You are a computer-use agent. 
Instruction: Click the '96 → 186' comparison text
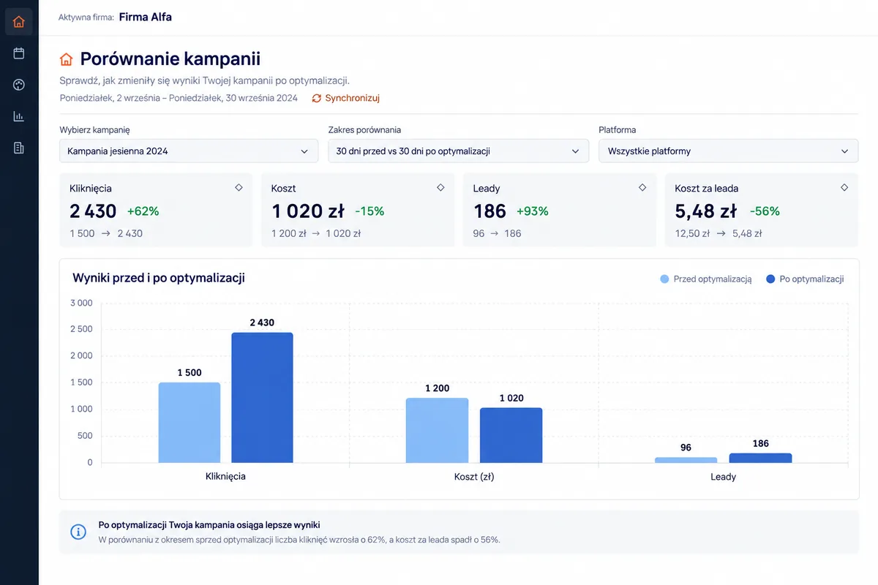click(498, 234)
